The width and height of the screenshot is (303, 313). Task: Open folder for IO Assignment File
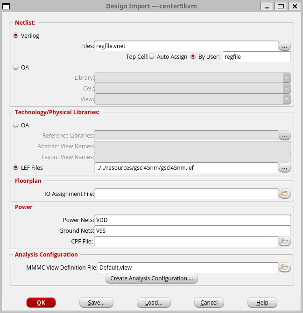(x=285, y=194)
